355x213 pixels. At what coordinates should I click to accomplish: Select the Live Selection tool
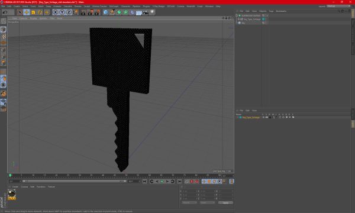(20, 12)
